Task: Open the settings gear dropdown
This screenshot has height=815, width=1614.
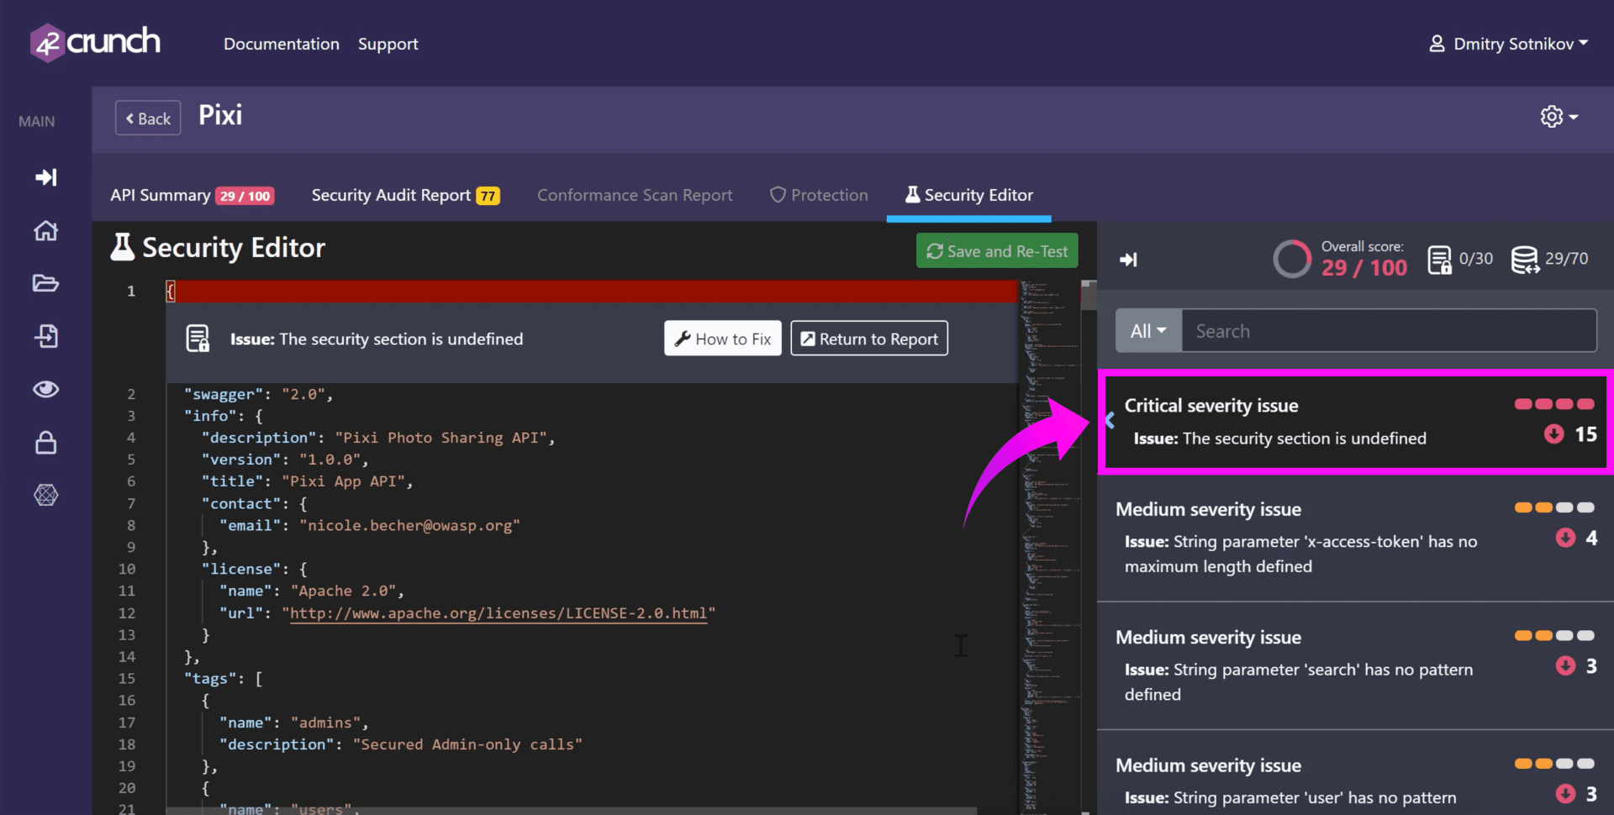Action: click(x=1559, y=117)
